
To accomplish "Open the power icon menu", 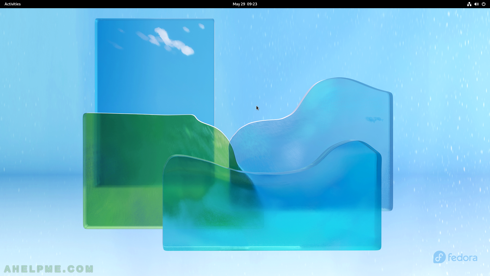I will [483, 4].
